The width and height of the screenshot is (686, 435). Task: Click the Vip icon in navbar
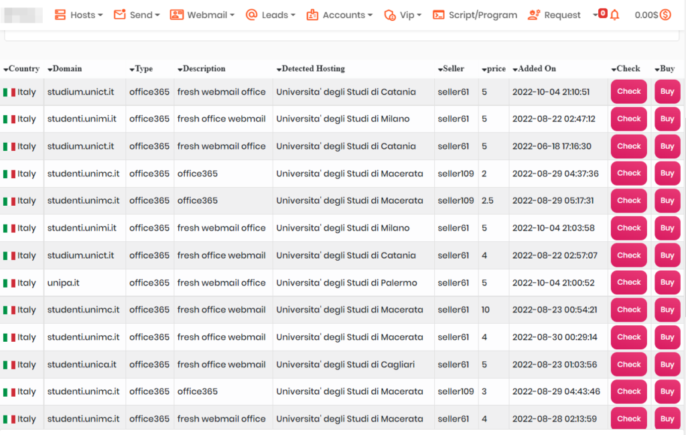[390, 15]
